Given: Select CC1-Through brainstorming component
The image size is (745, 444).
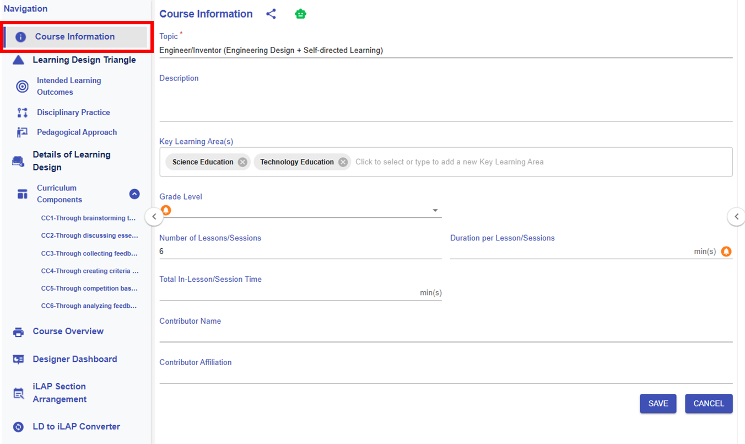Looking at the screenshot, I should coord(88,218).
